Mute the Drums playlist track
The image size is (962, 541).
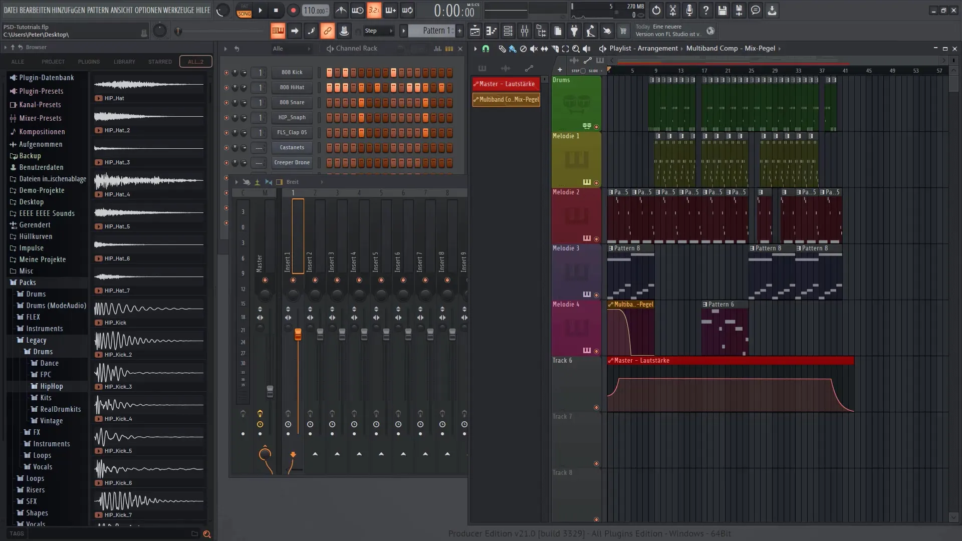pos(596,127)
